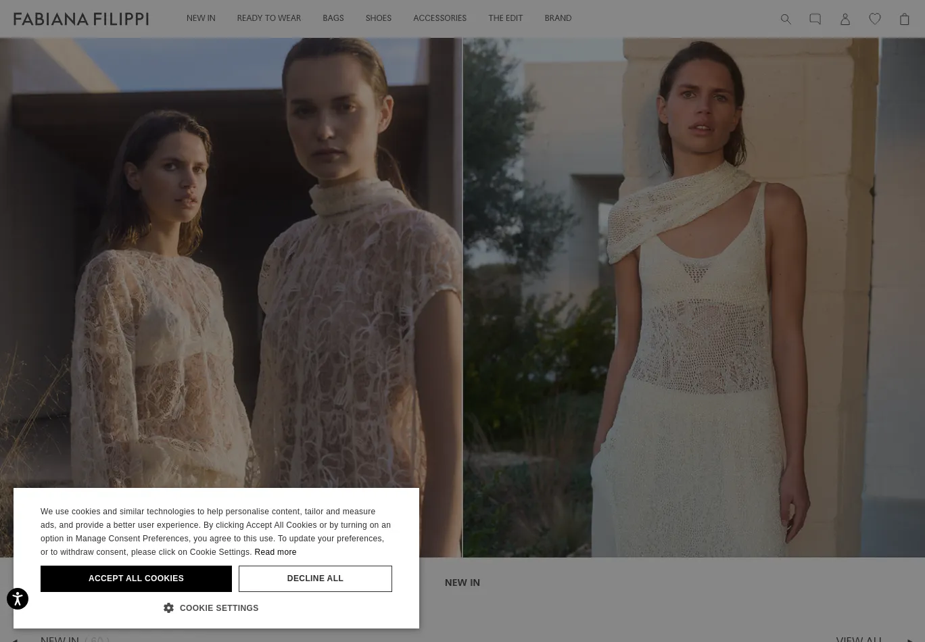Image resolution: width=925 pixels, height=642 pixels.
Task: Click the Fabiana Filippi logo
Action: [x=80, y=19]
